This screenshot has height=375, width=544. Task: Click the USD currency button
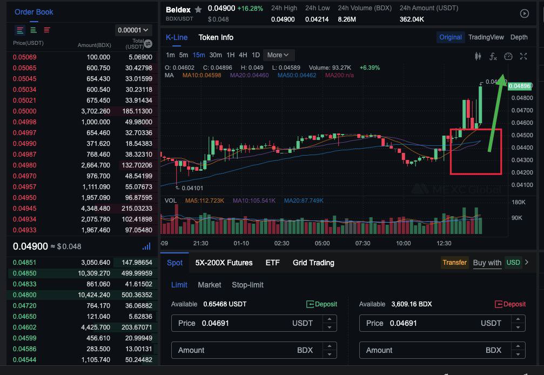point(513,262)
